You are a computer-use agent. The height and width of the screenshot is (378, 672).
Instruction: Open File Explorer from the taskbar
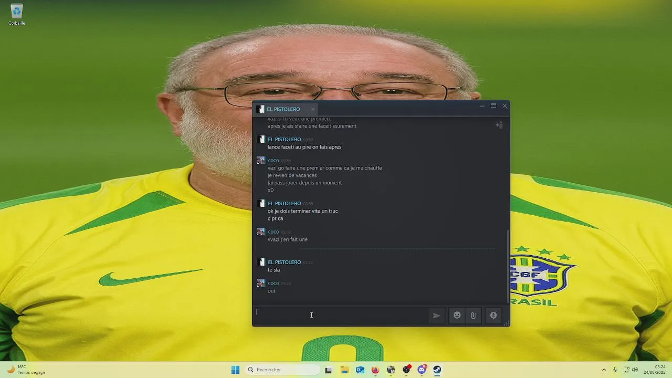coord(344,370)
